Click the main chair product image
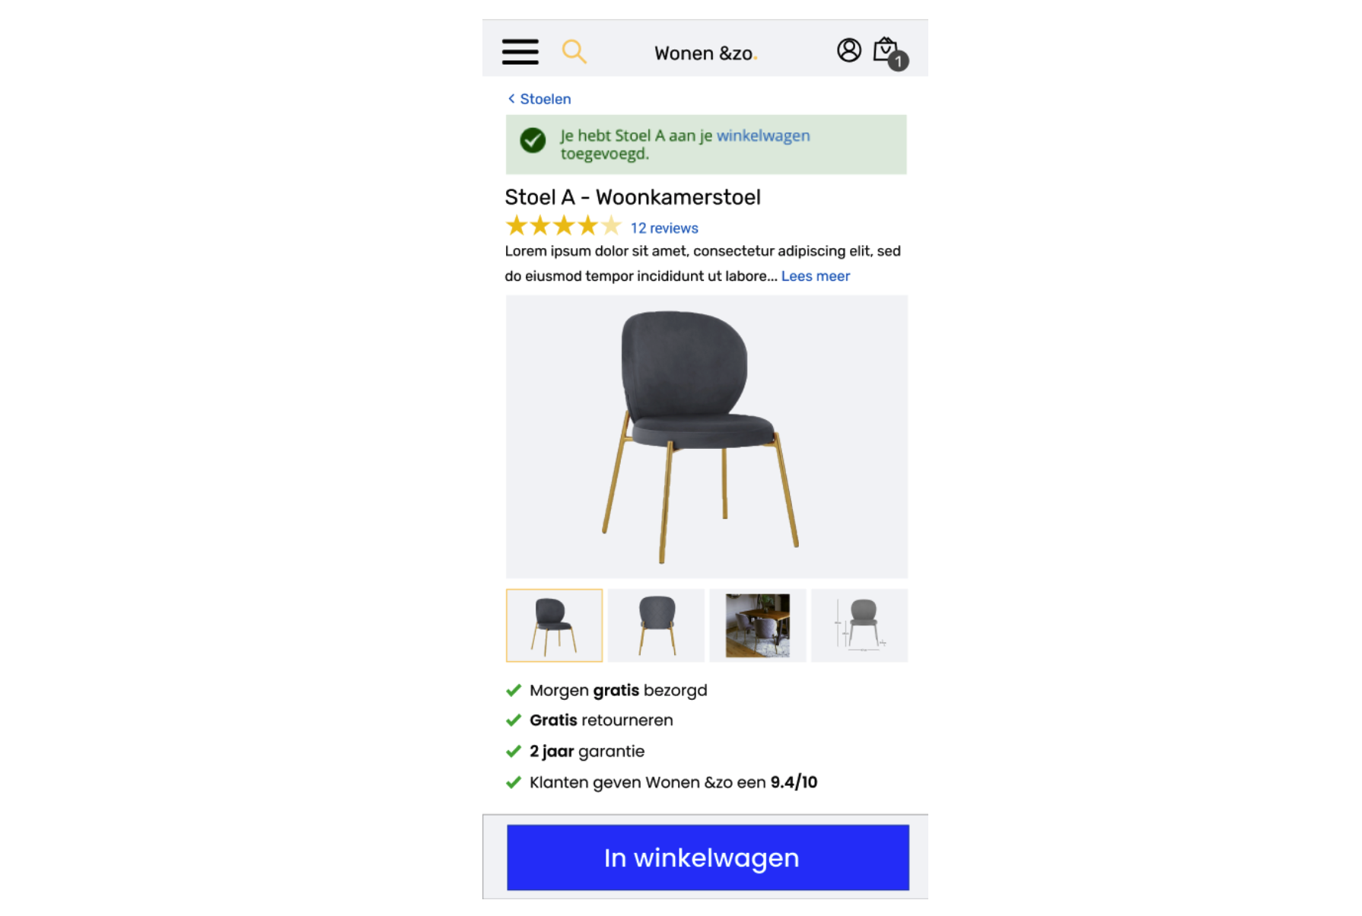1362x916 pixels. point(707,437)
